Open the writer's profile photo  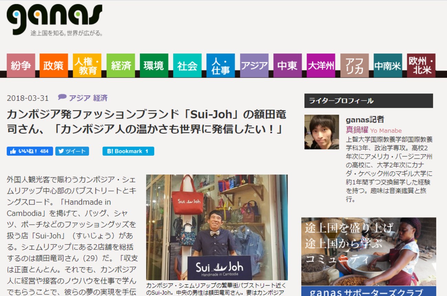(x=321, y=132)
